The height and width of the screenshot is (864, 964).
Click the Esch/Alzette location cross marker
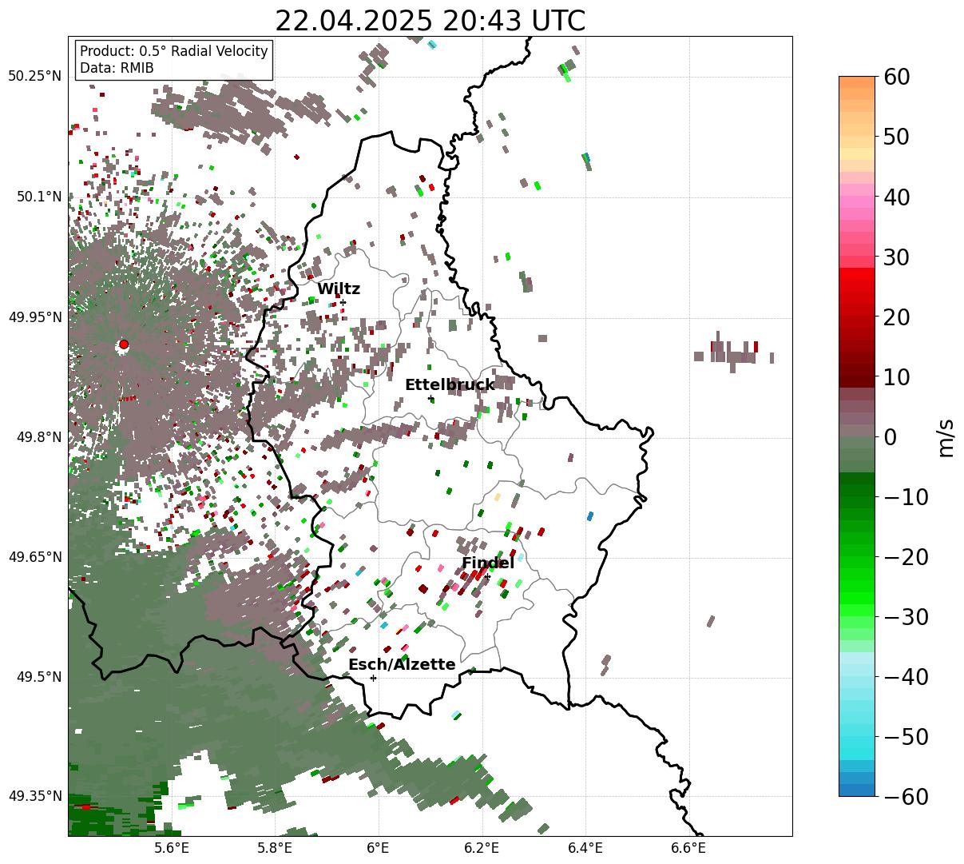click(x=373, y=678)
